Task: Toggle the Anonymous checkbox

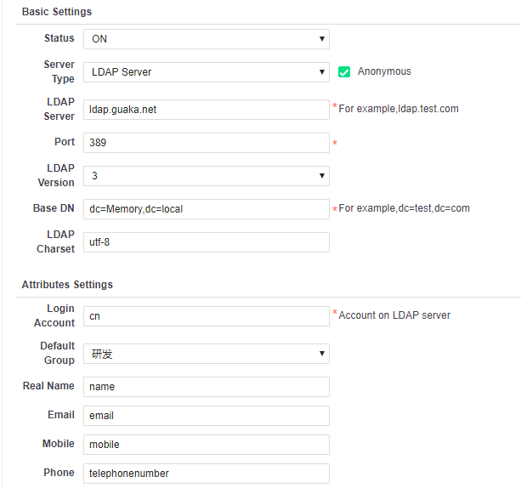Action: click(344, 71)
